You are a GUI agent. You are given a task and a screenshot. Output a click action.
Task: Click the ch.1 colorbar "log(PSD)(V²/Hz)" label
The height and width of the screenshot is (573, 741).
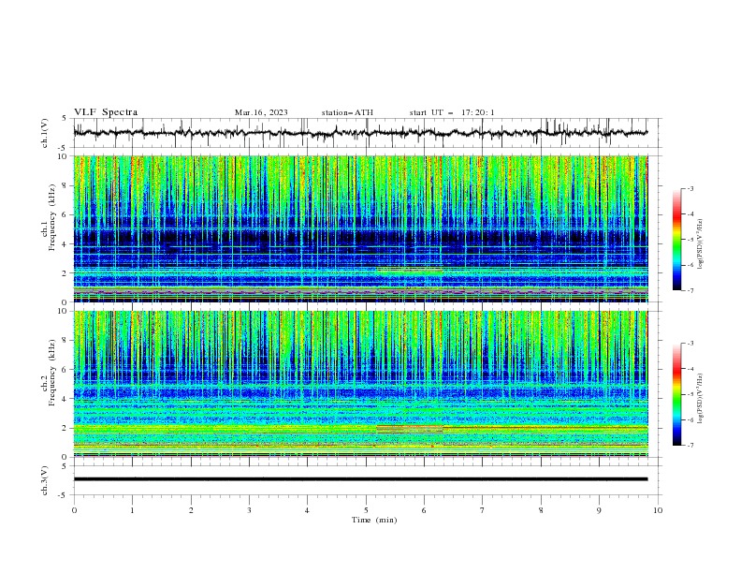(x=700, y=244)
